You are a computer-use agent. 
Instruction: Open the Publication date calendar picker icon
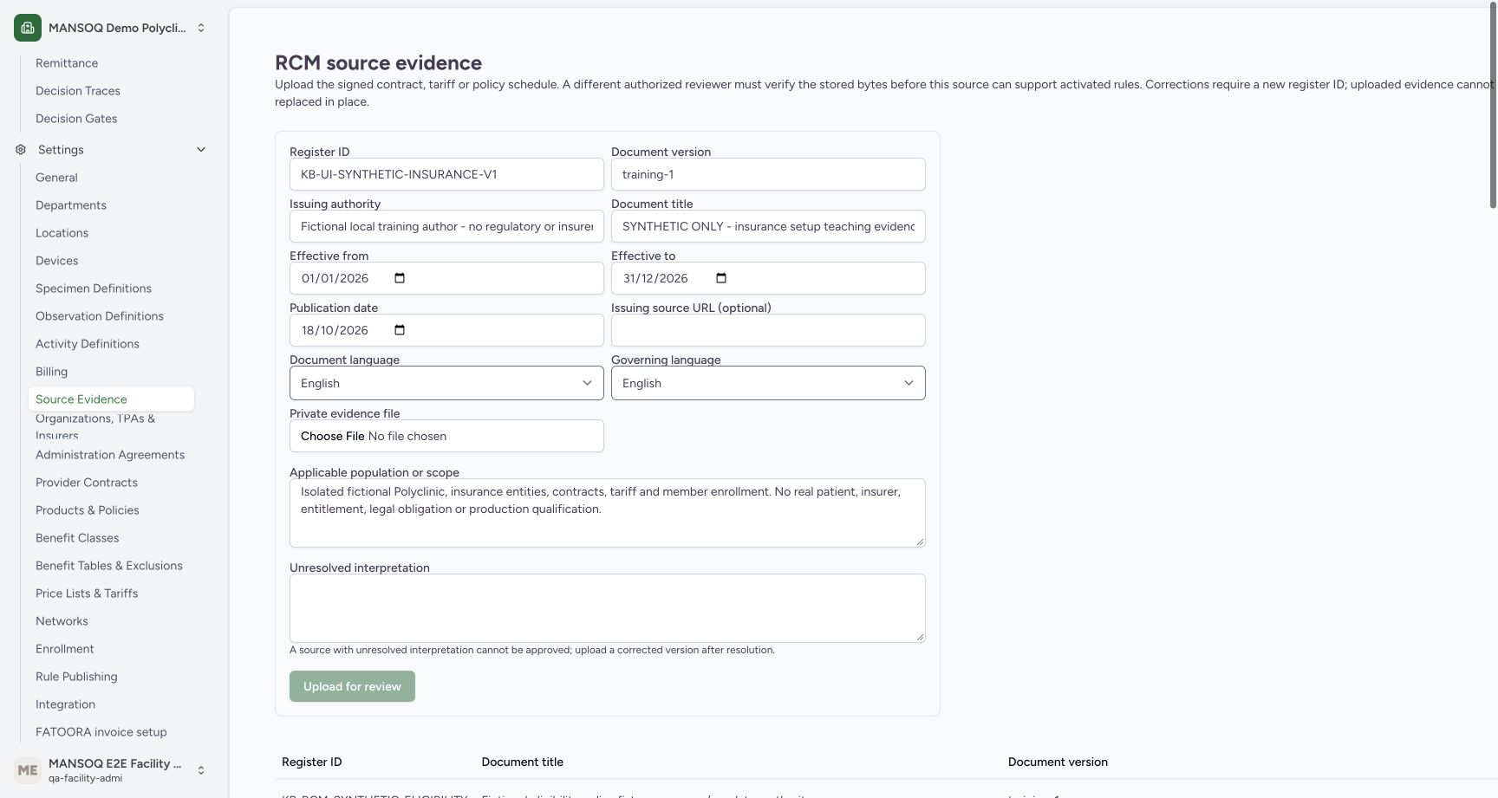400,330
